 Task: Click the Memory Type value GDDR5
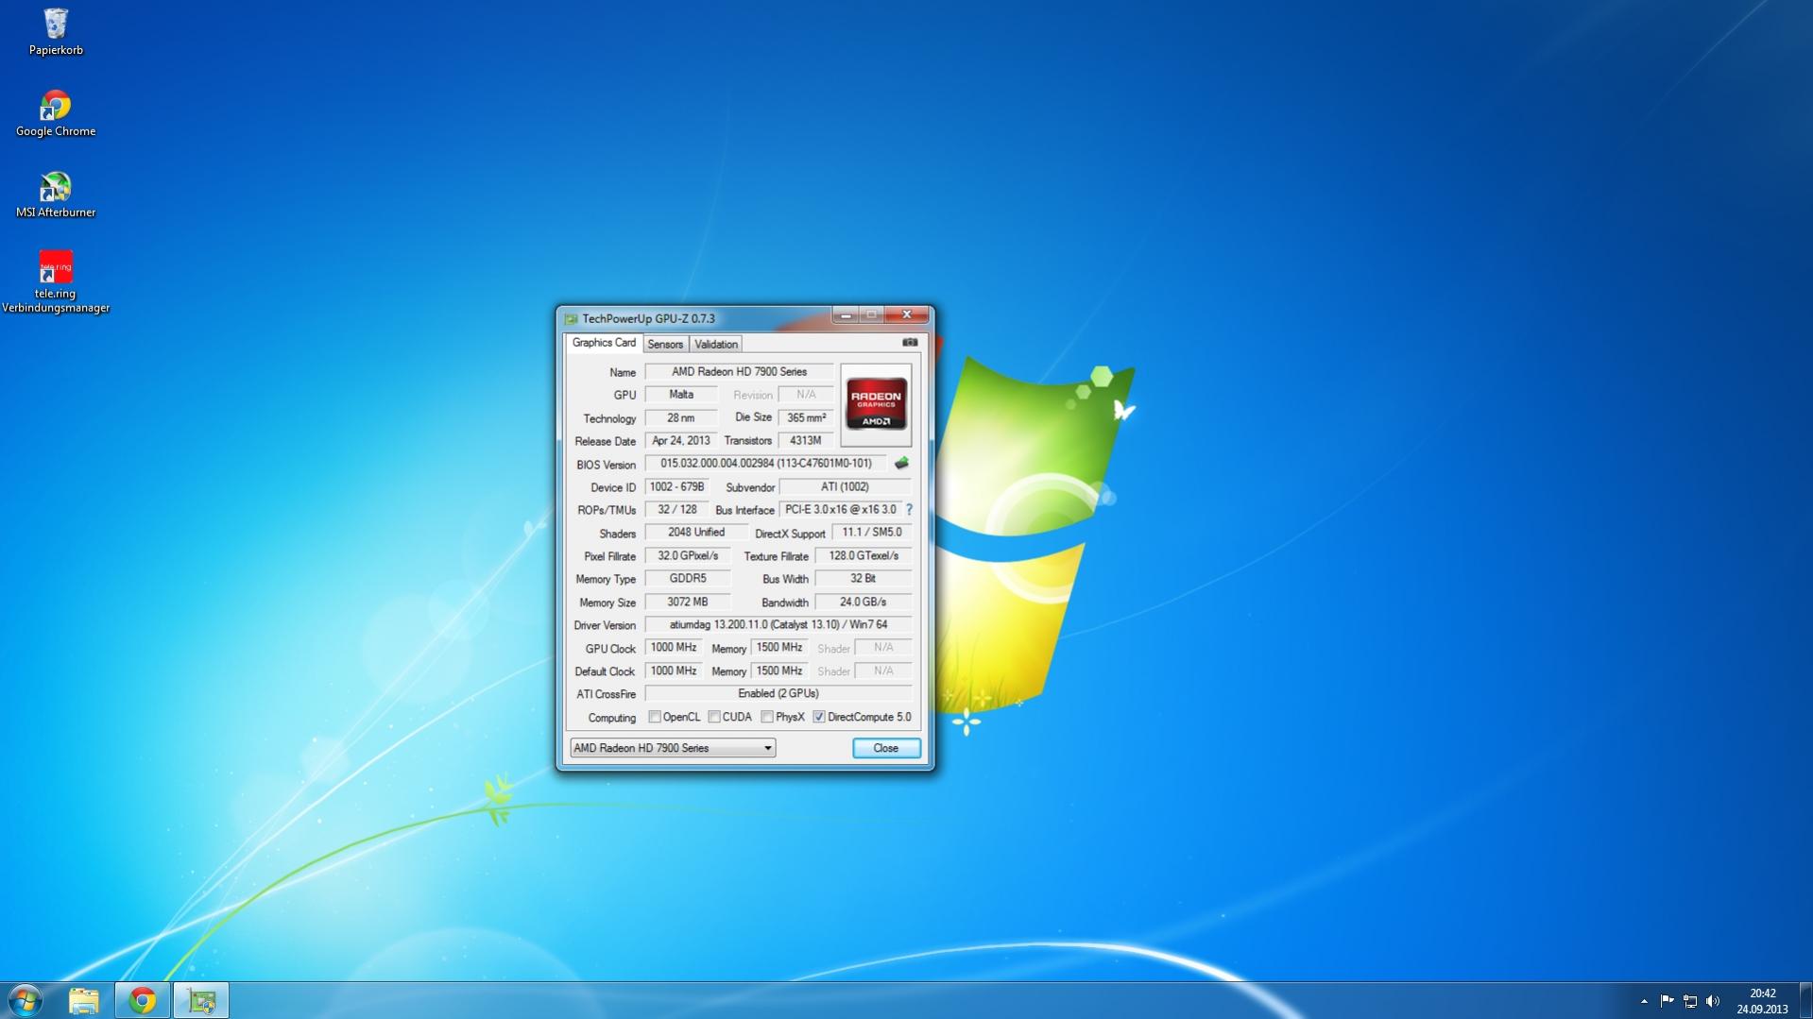(x=688, y=579)
